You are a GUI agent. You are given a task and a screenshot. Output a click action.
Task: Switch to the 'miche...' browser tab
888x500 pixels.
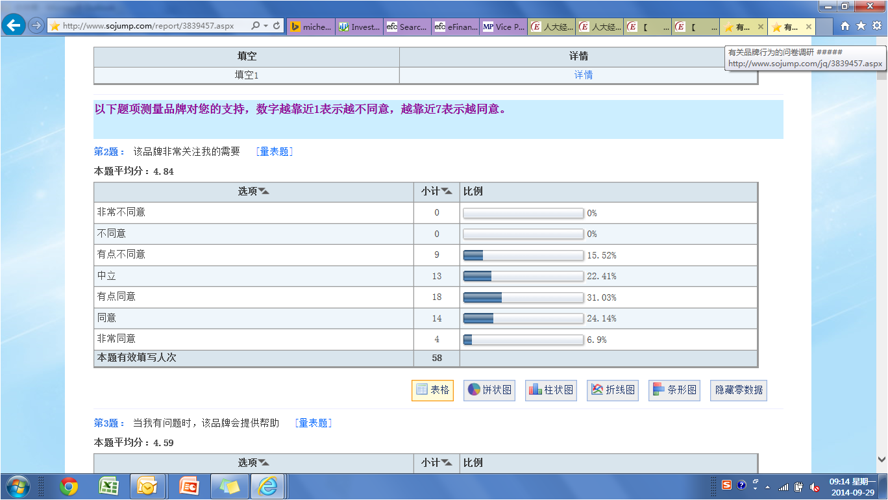(x=312, y=27)
